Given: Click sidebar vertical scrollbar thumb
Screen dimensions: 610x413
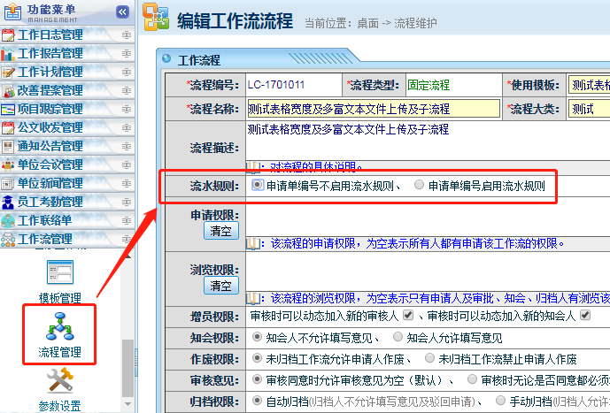Looking at the screenshot, I should [128, 368].
